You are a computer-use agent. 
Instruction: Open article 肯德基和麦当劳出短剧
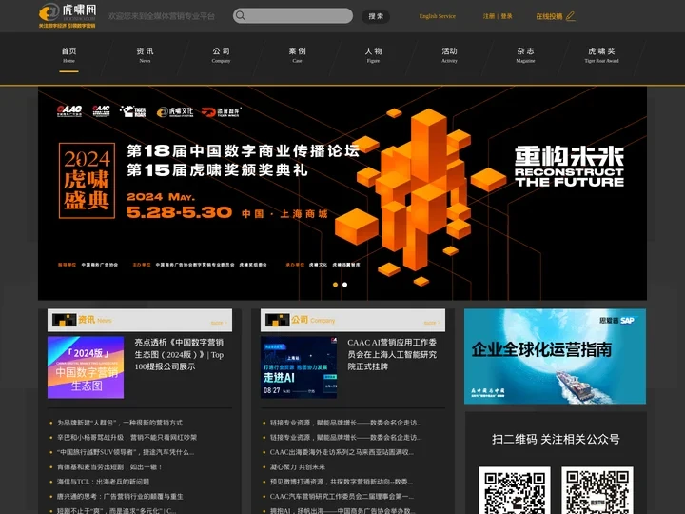click(109, 466)
